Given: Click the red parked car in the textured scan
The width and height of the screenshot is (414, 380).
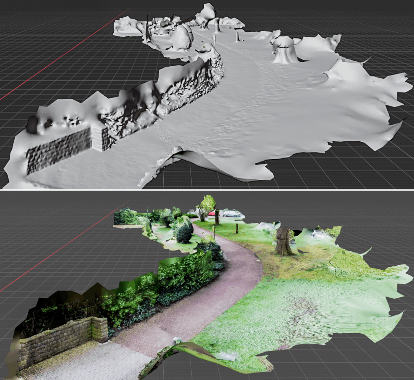Looking at the screenshot, I should [212, 213].
